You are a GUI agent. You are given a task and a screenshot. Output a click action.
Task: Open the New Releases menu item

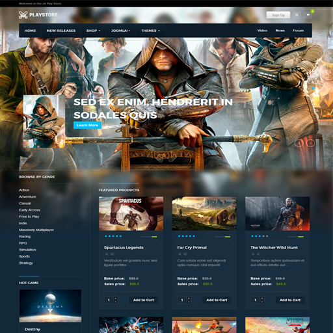point(61,31)
